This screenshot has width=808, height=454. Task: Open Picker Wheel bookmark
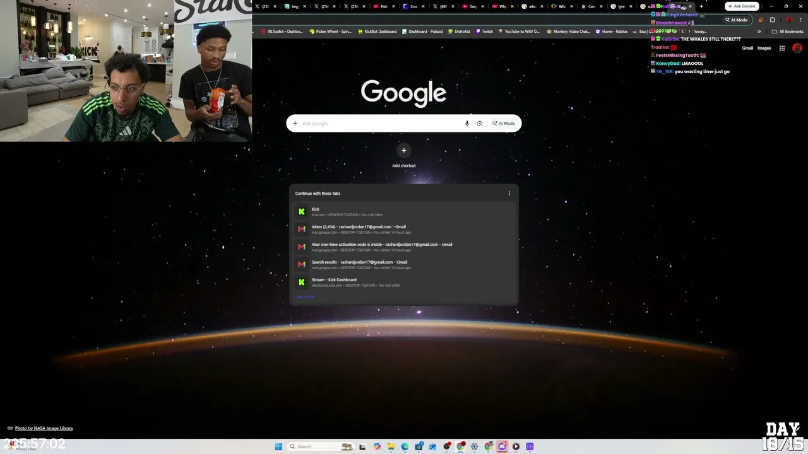click(330, 32)
